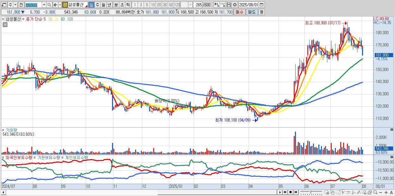Expand the stock code dropdown arrow
The image size is (395, 196).
44,5
